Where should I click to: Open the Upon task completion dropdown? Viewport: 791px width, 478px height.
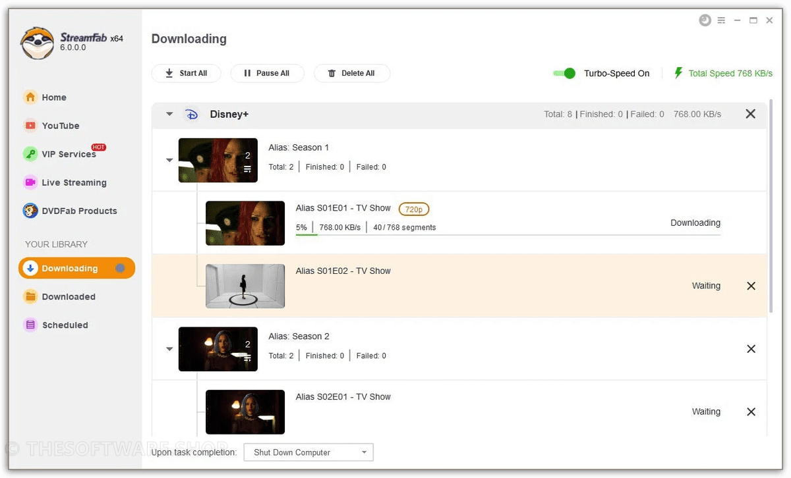click(308, 452)
